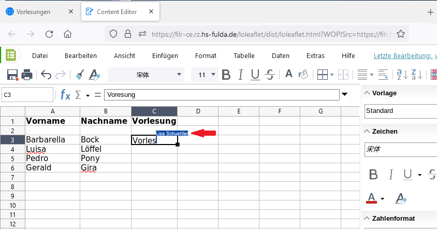Select cell A3 containing Barbarella
The width and height of the screenshot is (437, 230).
coord(52,140)
